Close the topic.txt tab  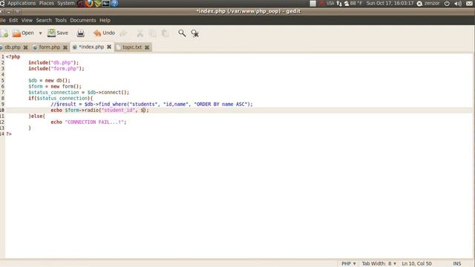147,47
